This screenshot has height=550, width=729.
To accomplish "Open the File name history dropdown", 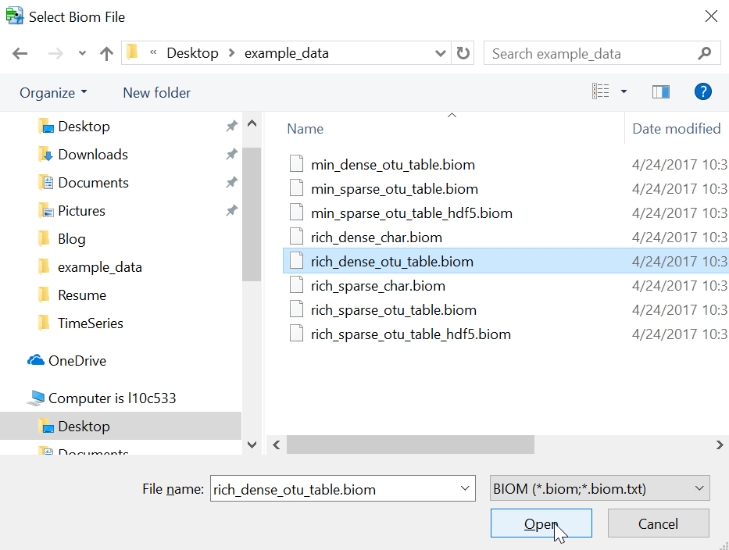I will [x=465, y=488].
